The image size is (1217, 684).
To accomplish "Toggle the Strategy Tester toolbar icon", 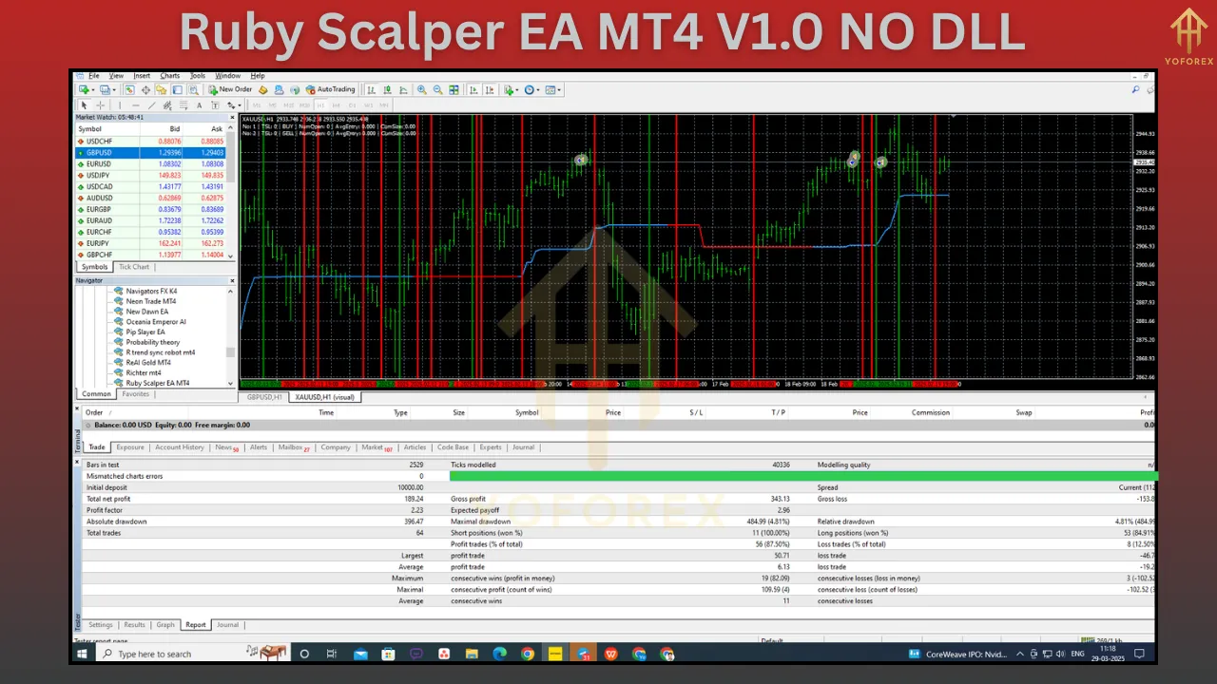I will click(x=193, y=89).
